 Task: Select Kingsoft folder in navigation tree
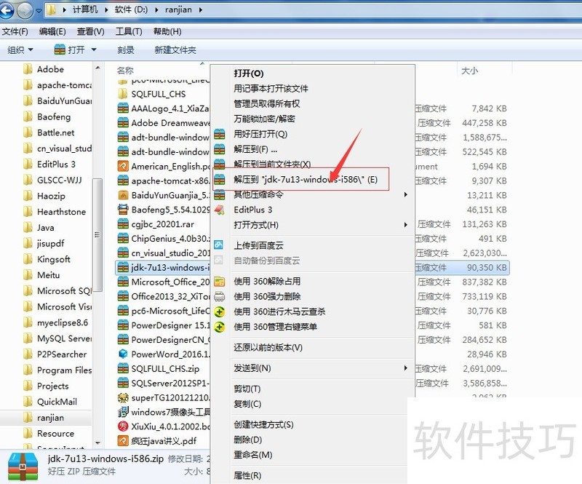54,259
